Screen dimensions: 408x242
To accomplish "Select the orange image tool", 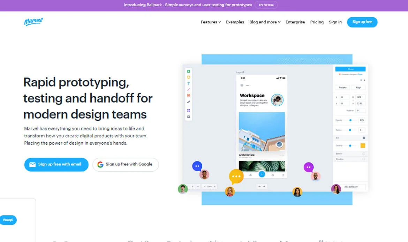I will click(x=189, y=95).
